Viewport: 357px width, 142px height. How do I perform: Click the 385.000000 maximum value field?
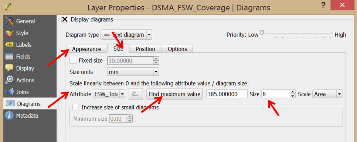click(x=227, y=94)
